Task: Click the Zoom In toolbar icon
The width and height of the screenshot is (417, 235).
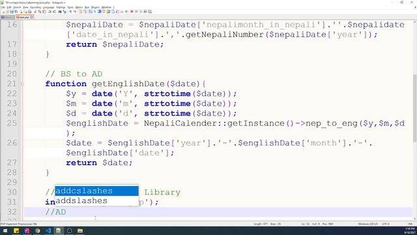Action: (x=70, y=12)
